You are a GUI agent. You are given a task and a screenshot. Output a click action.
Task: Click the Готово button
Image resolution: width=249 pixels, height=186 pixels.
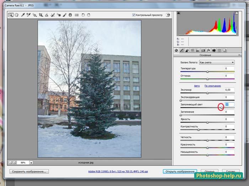pyautogui.click(x=231, y=171)
